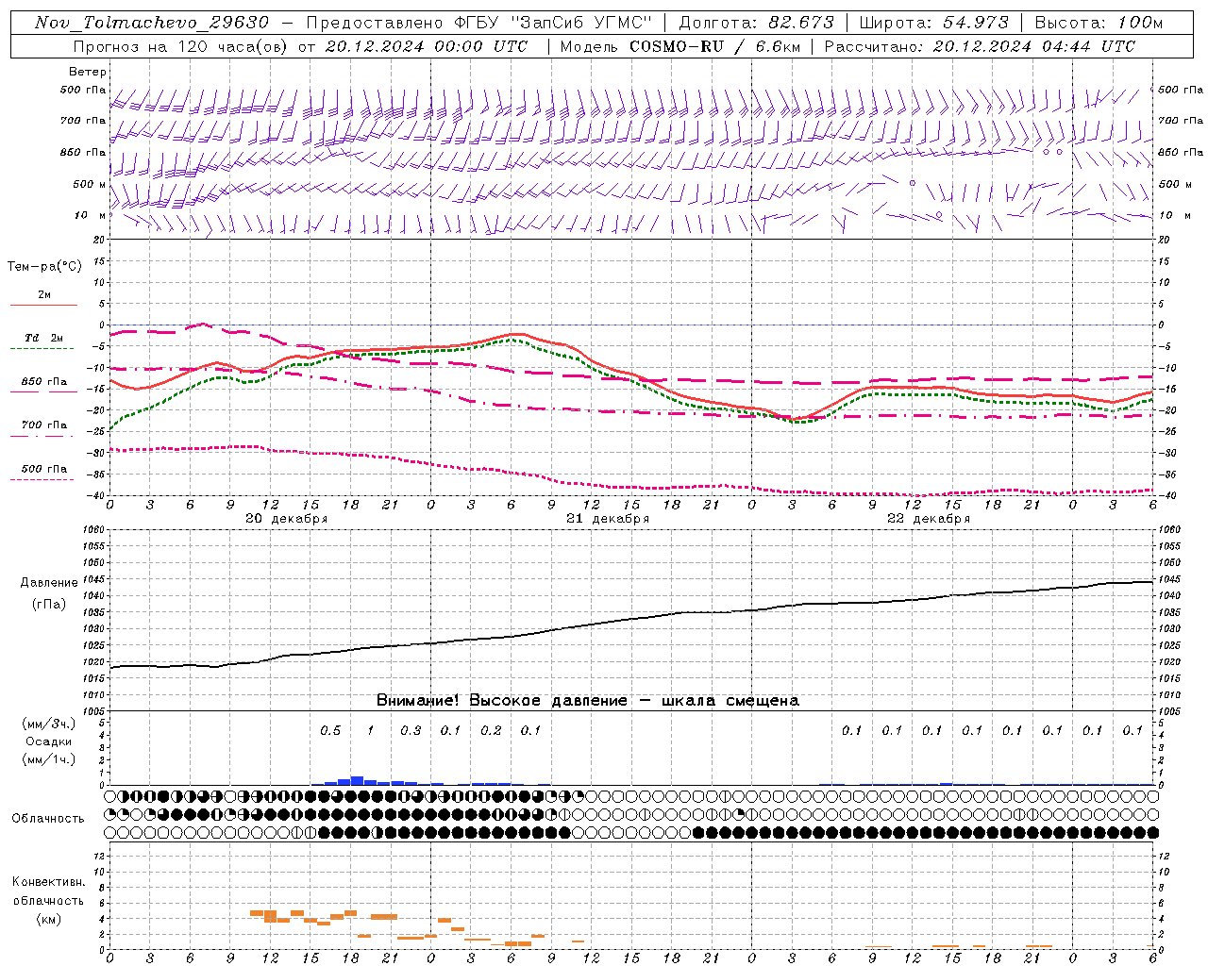
Task: Click the precipitation value 0.3
Action: [x=411, y=731]
